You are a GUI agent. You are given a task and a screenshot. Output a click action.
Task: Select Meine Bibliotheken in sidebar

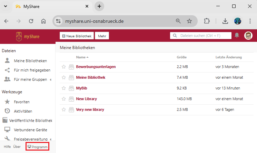(x=30, y=61)
